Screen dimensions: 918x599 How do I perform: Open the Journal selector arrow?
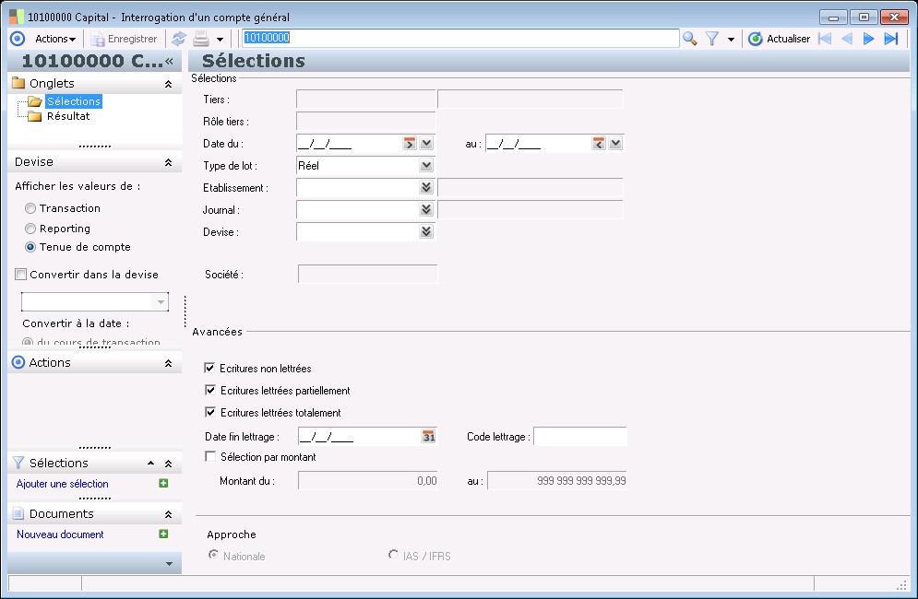[427, 209]
